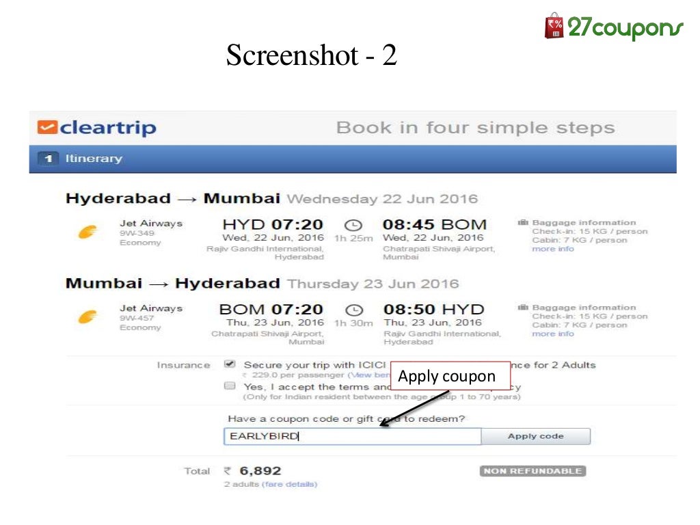Click the baggage icon for Mumbai to Hyderabad flight
The image size is (700, 525).
pyautogui.click(x=523, y=307)
